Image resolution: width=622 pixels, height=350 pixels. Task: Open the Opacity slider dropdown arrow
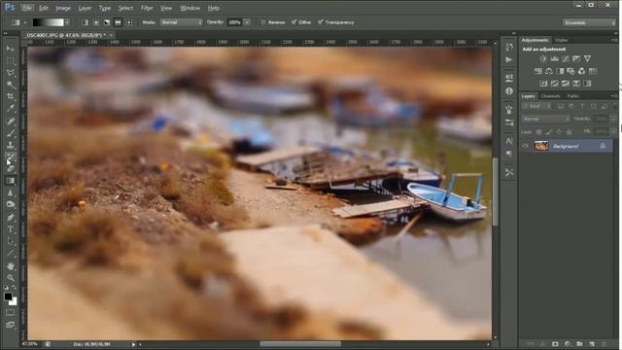[x=247, y=22]
